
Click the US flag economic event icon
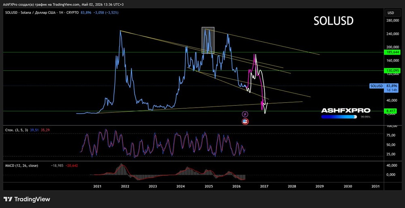(x=245, y=122)
